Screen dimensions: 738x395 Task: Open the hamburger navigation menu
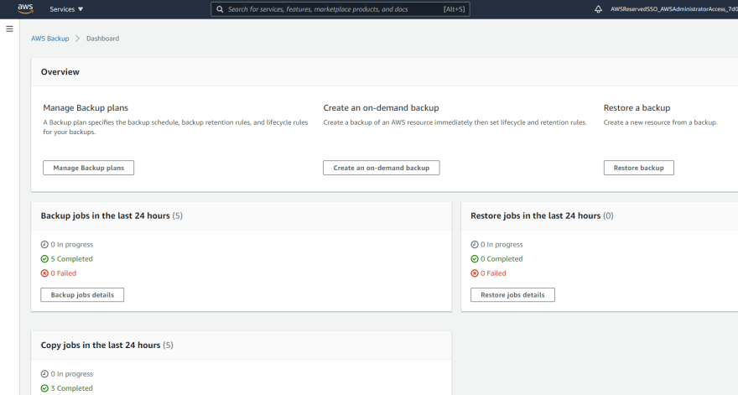tap(9, 29)
